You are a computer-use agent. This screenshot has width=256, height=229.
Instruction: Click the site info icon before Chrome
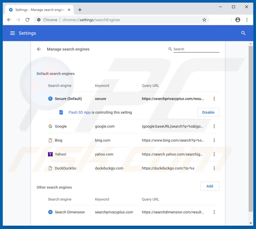[39, 20]
